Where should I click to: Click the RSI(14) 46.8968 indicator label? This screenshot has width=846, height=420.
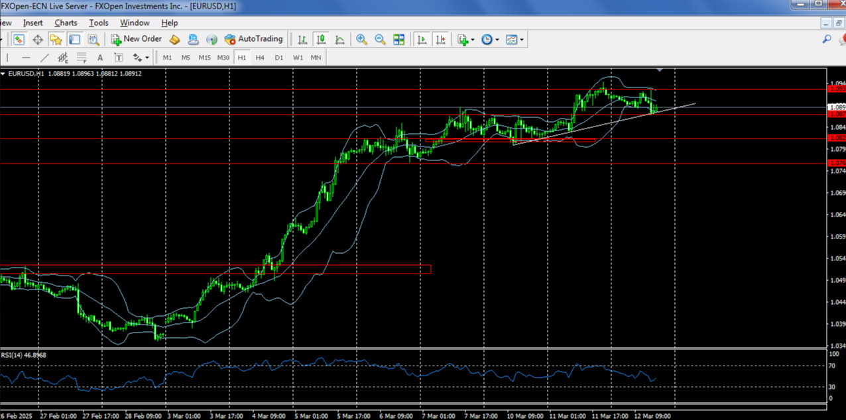[23, 355]
